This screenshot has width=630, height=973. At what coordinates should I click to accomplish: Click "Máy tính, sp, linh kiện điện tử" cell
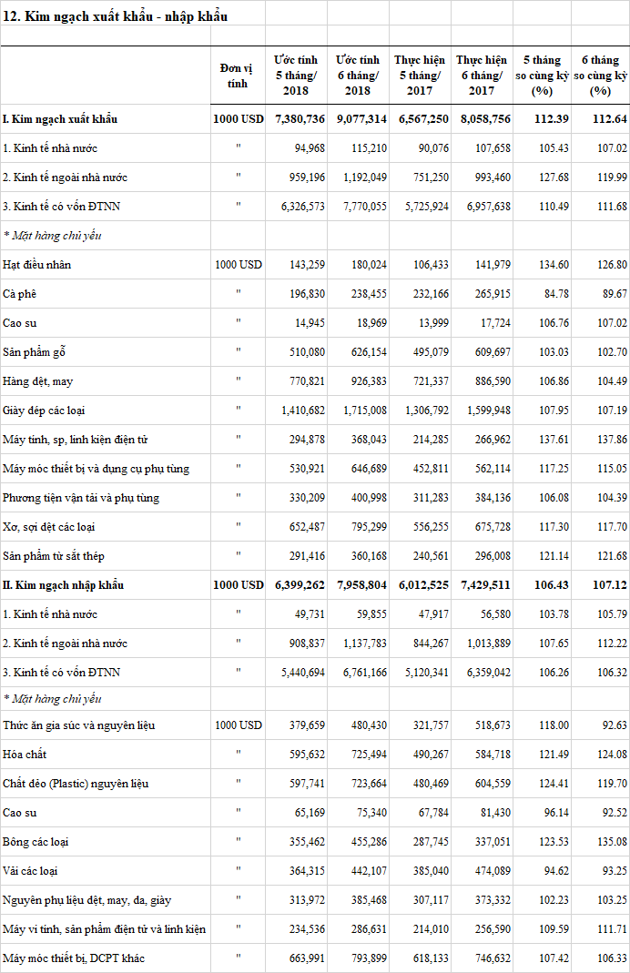coord(75,440)
